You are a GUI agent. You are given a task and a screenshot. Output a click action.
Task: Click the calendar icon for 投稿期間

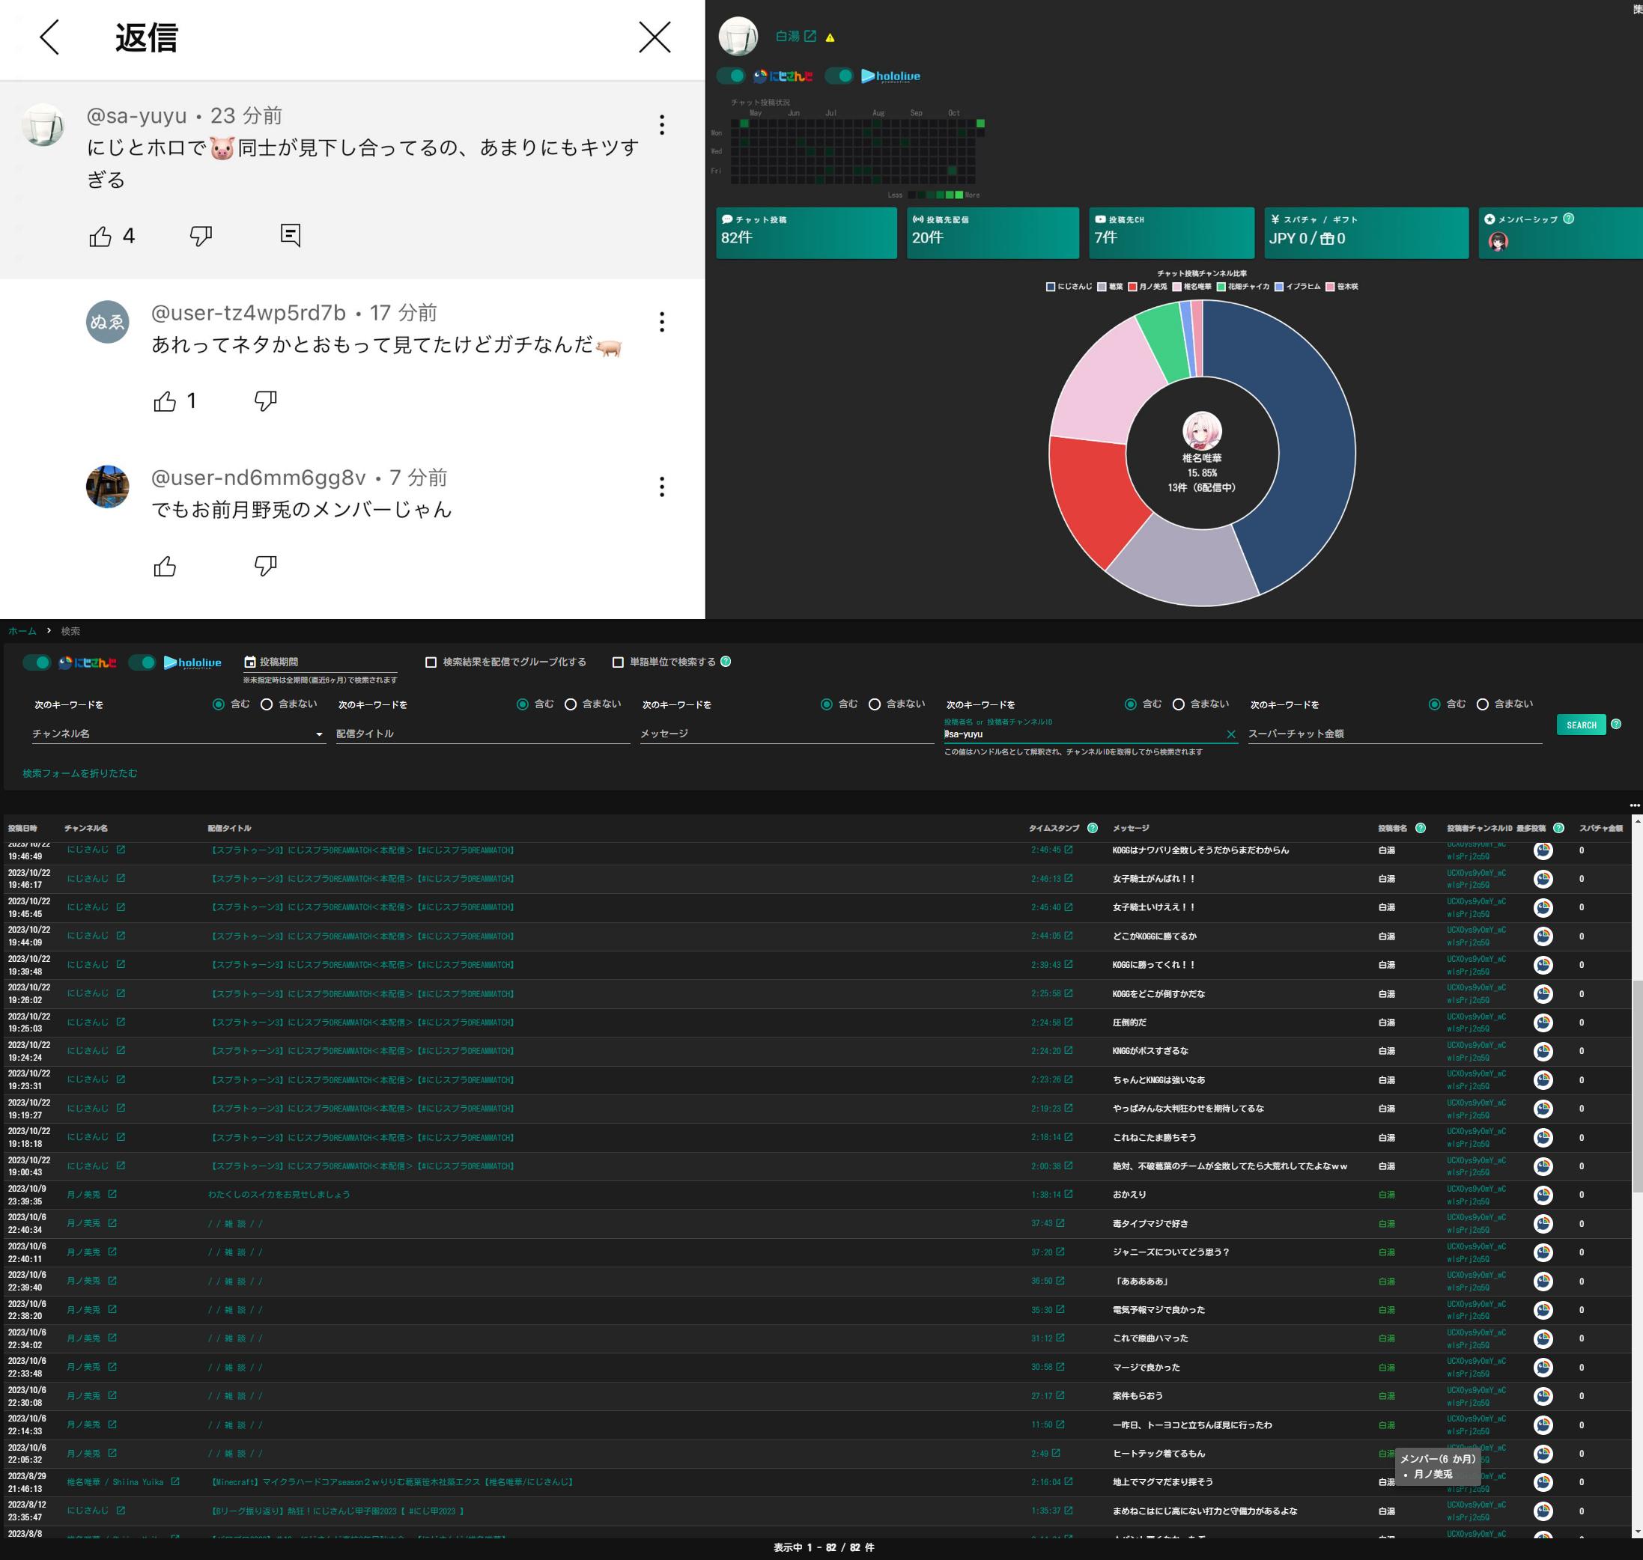click(x=249, y=662)
